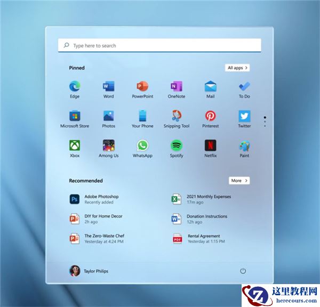This screenshot has height=307, width=320.
Task: Click the search magnifier icon
Action: 66,45
